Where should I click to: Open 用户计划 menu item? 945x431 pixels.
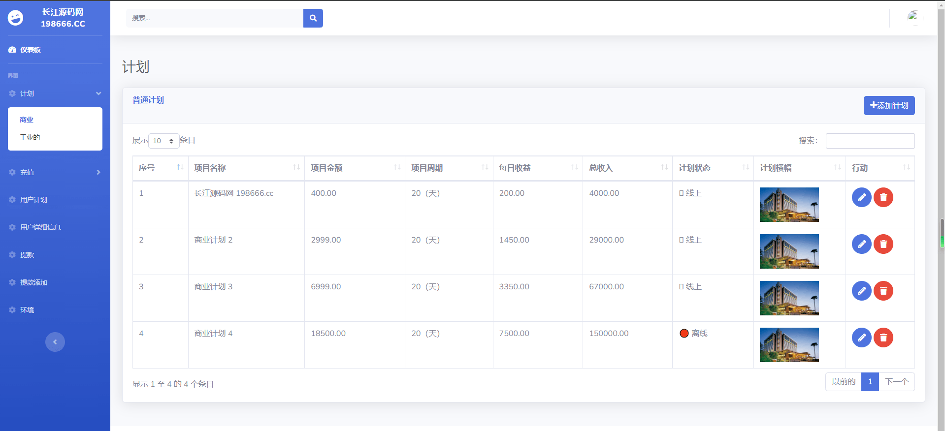(x=33, y=200)
